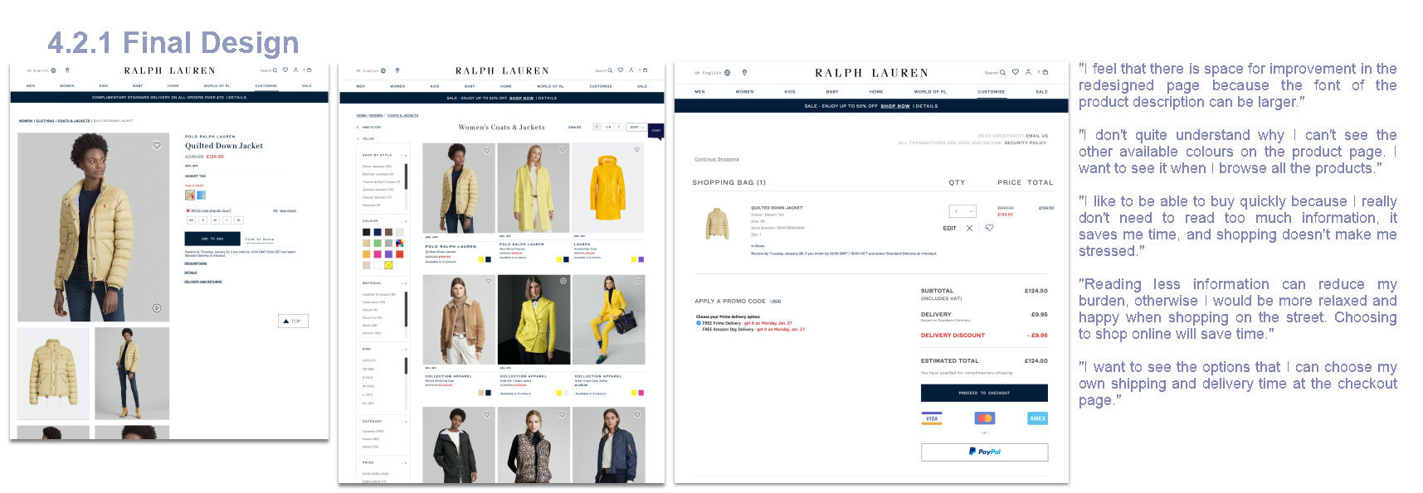1423x493 pixels.
Task: Click the search icon on the shopping bag page
Action: click(1002, 73)
